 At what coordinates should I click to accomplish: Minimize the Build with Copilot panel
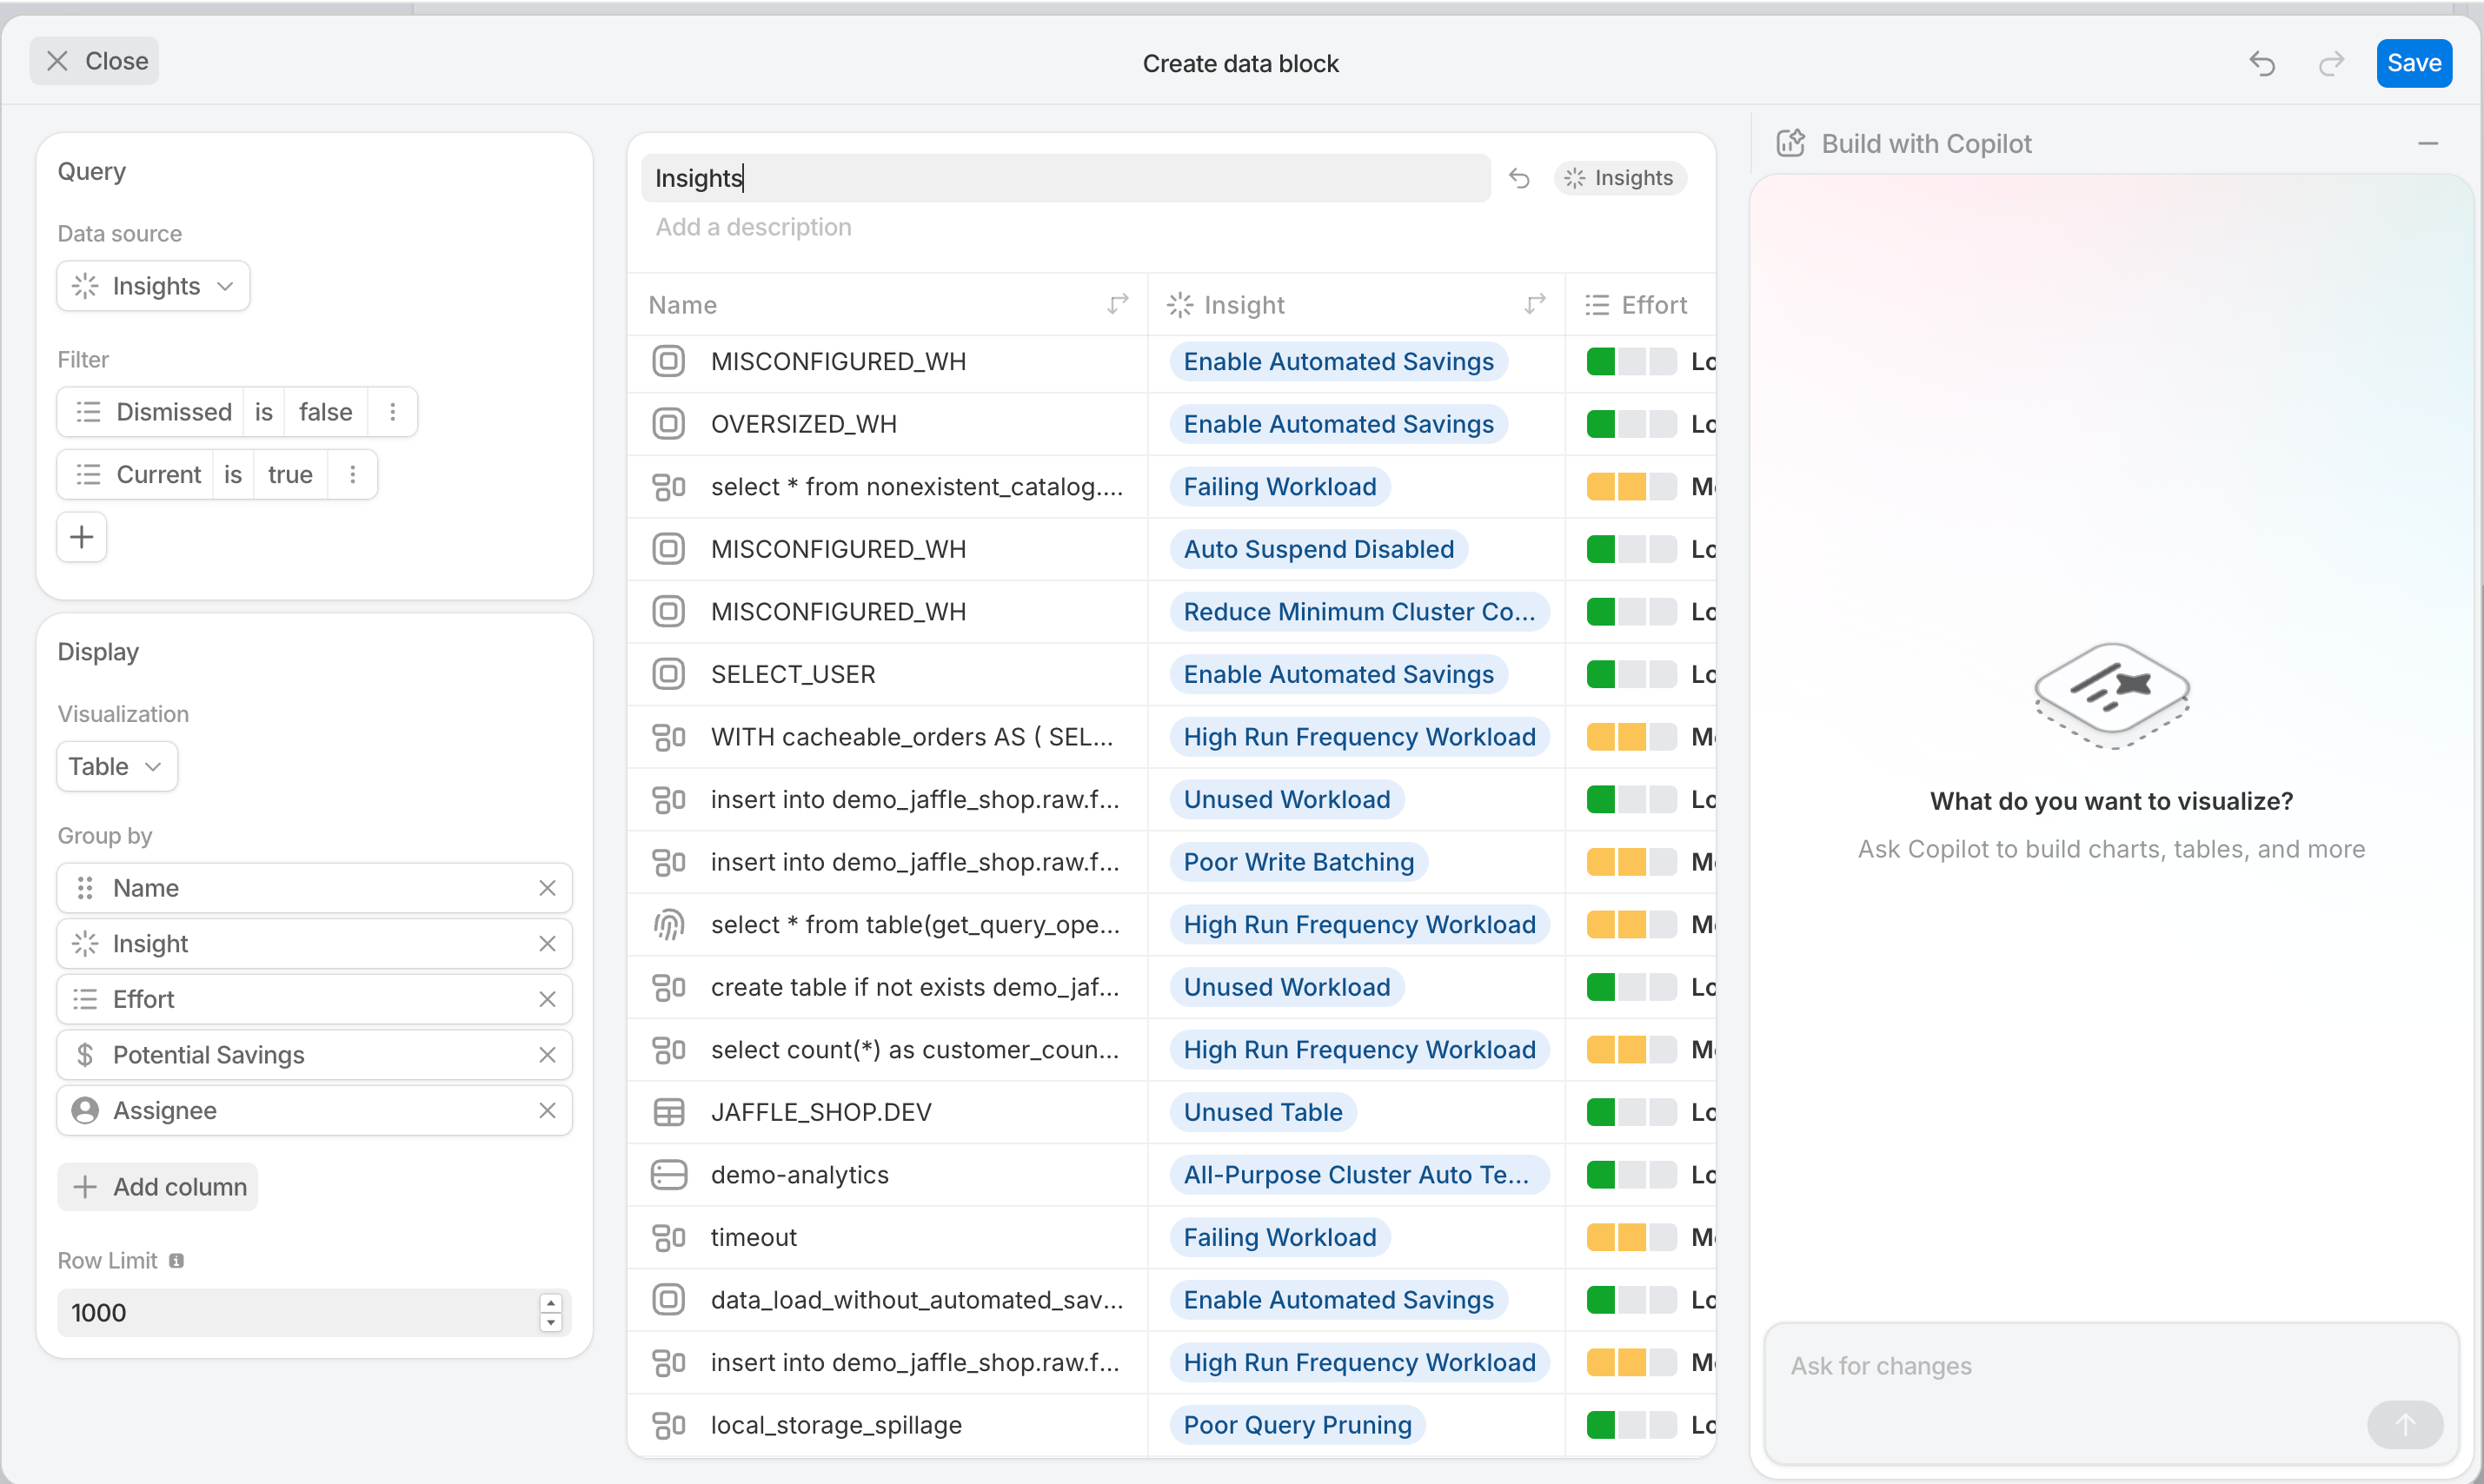[x=2428, y=144]
